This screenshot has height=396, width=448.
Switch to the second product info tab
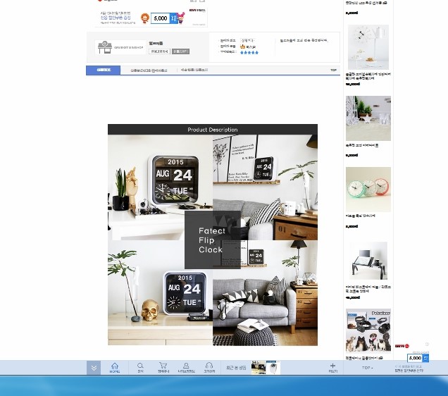coord(149,70)
